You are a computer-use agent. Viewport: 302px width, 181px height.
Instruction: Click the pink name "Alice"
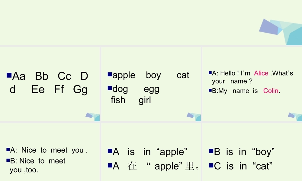pyautogui.click(x=261, y=73)
